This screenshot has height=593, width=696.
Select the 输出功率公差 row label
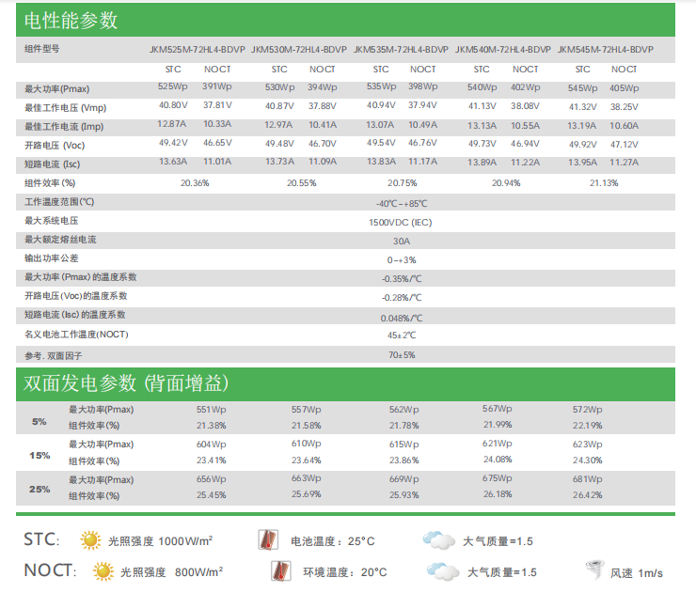52,258
